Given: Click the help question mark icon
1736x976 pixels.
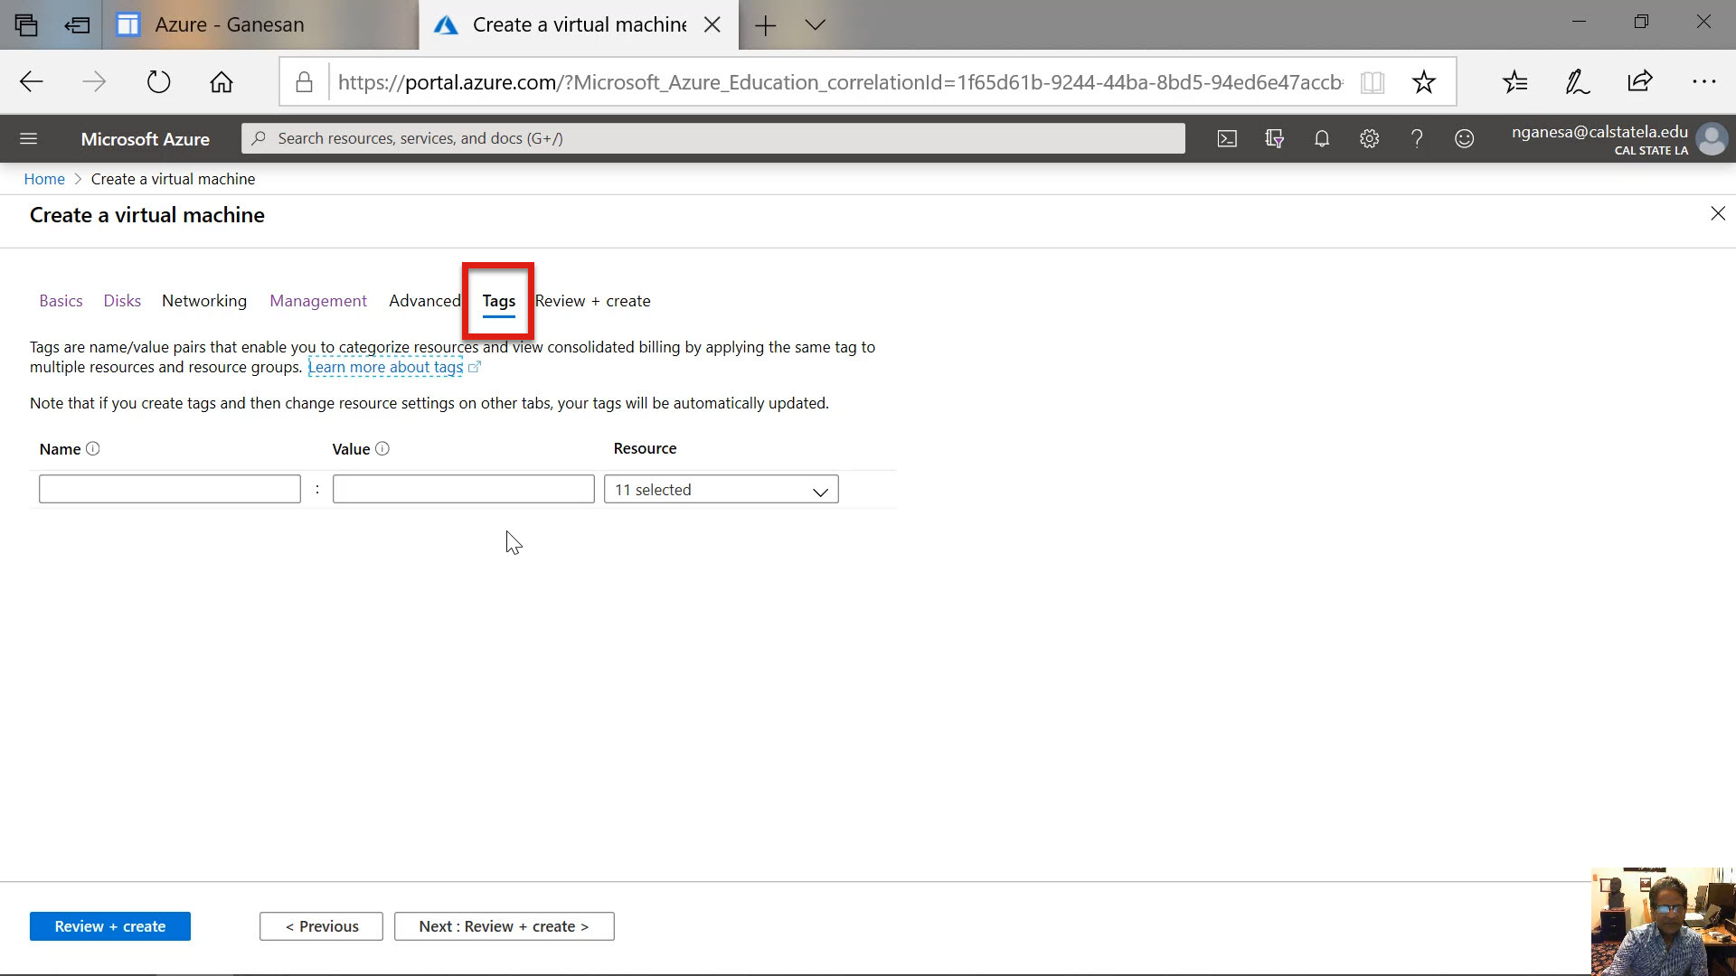Looking at the screenshot, I should (1417, 138).
